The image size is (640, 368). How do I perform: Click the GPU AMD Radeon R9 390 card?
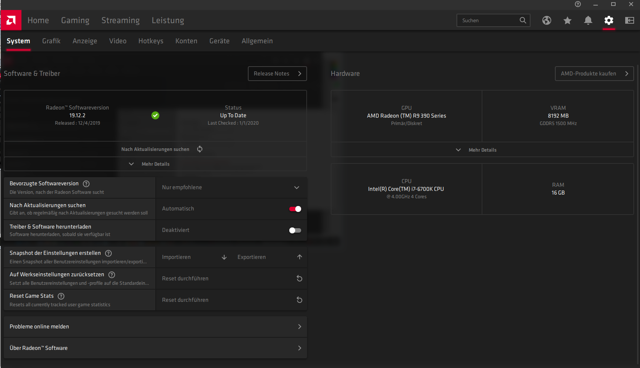(407, 116)
